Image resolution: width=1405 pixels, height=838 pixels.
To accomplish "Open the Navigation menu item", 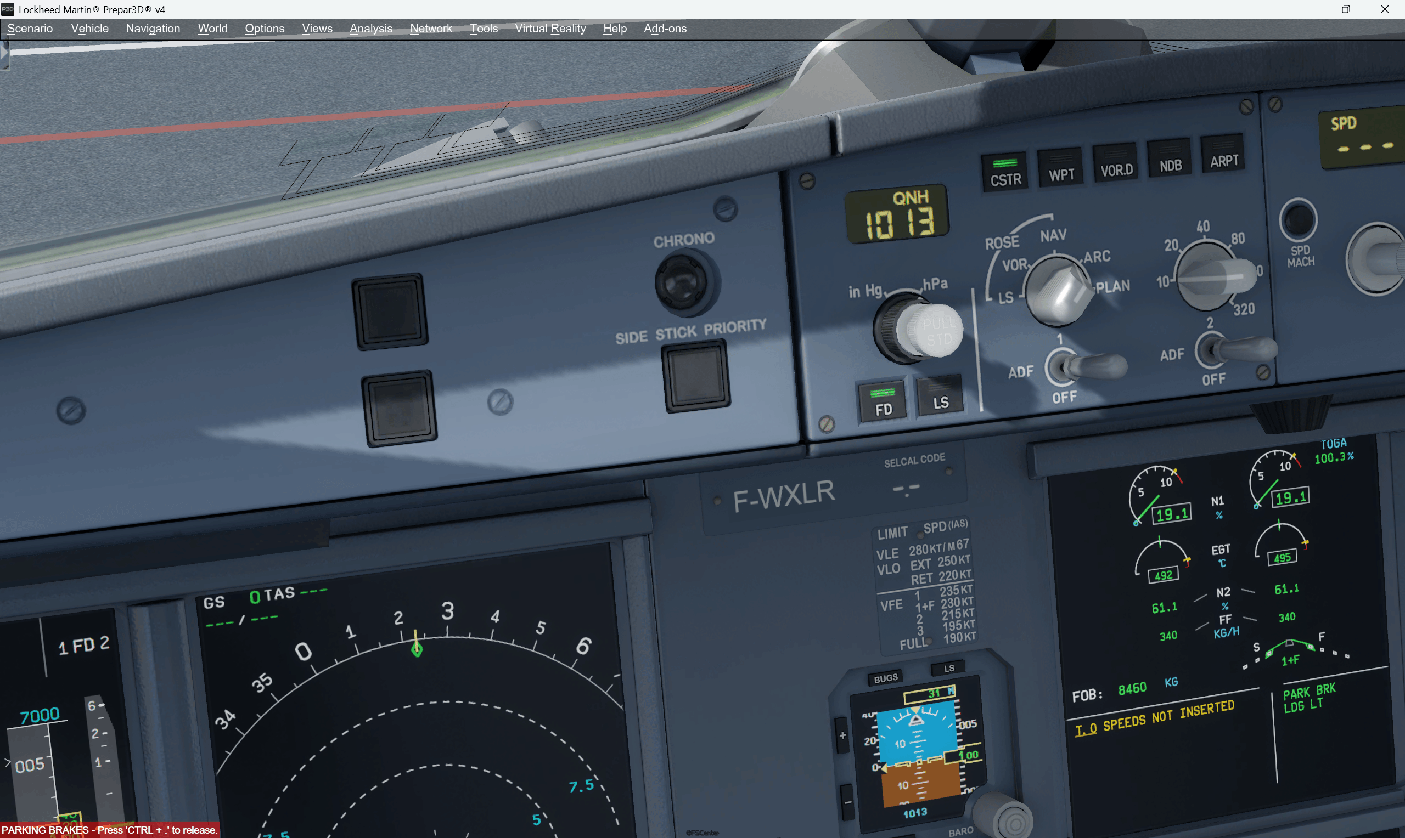I will (x=151, y=27).
